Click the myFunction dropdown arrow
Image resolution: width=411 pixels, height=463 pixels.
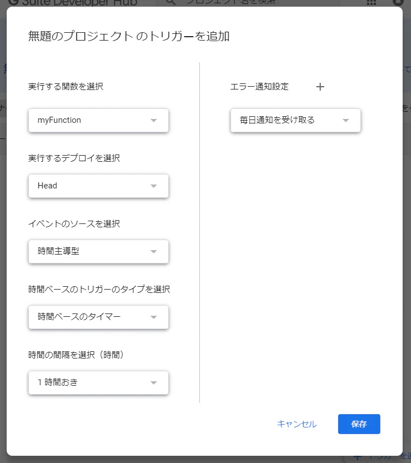tap(154, 121)
